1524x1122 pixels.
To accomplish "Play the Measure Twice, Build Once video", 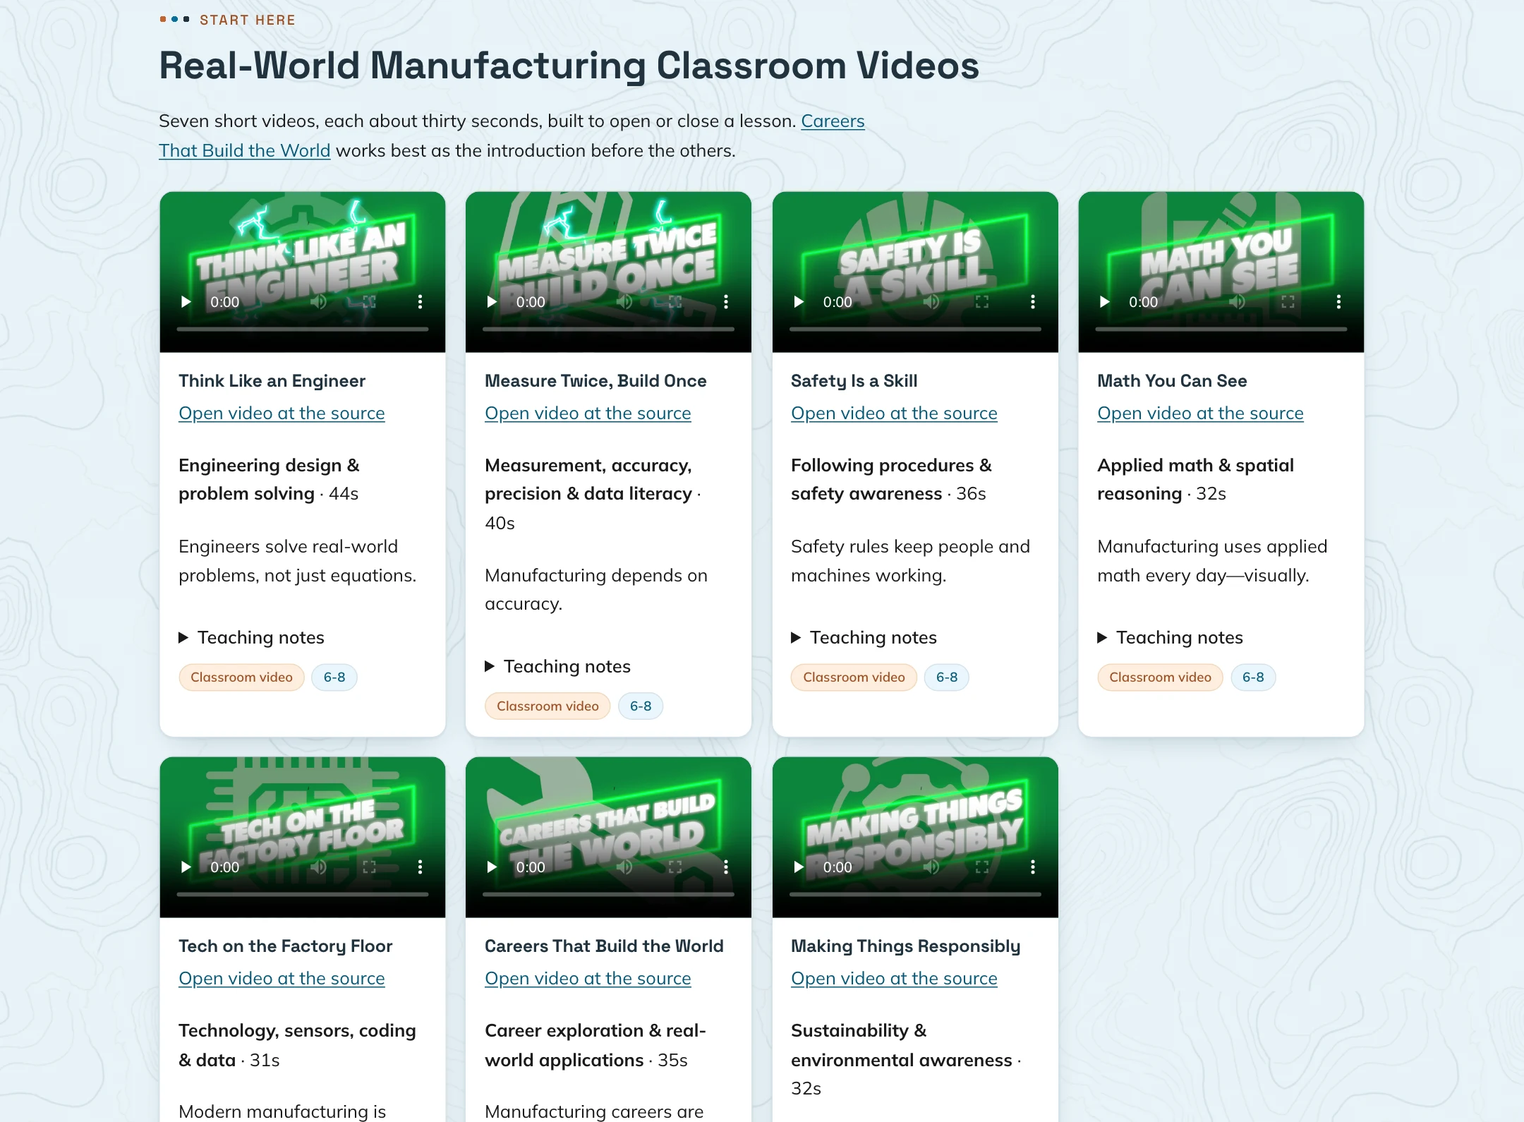I will 492,302.
